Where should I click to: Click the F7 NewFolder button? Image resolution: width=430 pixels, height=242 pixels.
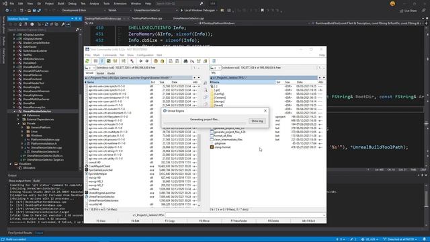pos(239,221)
